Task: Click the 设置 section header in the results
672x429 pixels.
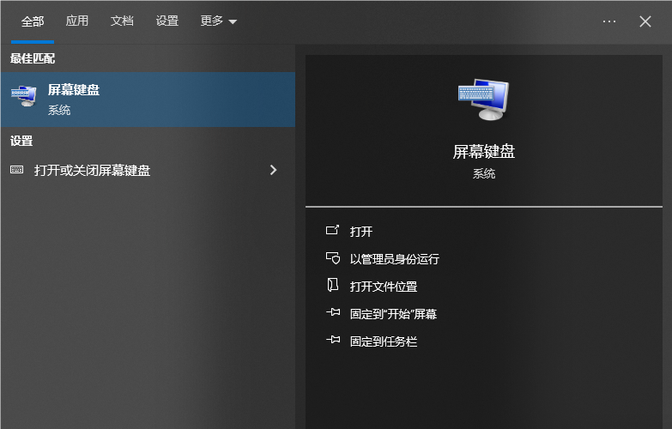Action: [21, 141]
